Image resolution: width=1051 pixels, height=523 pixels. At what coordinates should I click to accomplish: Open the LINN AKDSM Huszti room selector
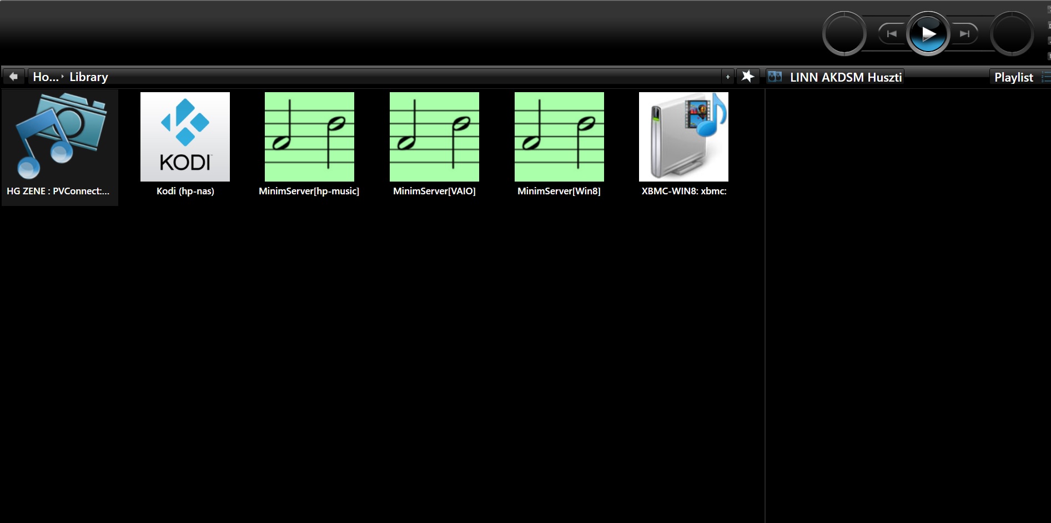click(x=845, y=77)
